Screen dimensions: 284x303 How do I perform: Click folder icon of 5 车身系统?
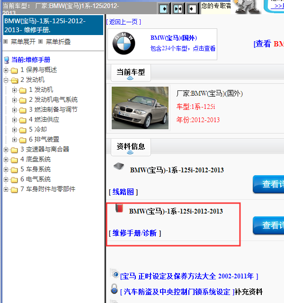point(14,170)
